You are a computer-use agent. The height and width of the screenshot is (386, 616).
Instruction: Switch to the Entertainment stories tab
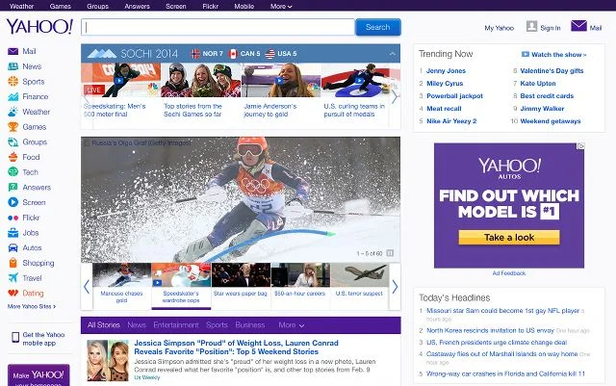[x=175, y=325]
